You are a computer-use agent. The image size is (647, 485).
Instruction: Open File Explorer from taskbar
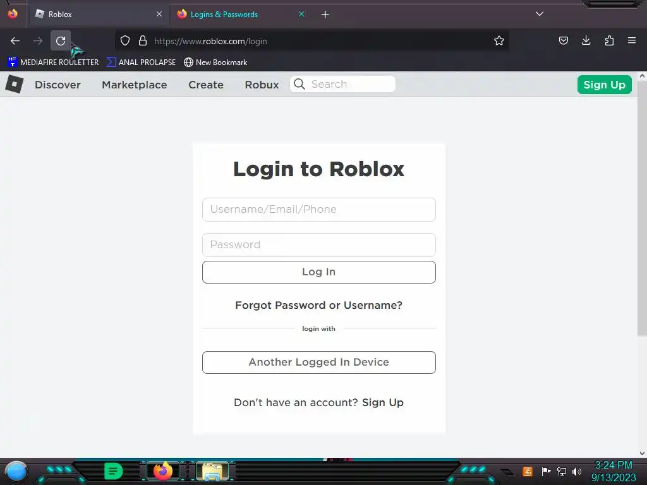[212, 471]
